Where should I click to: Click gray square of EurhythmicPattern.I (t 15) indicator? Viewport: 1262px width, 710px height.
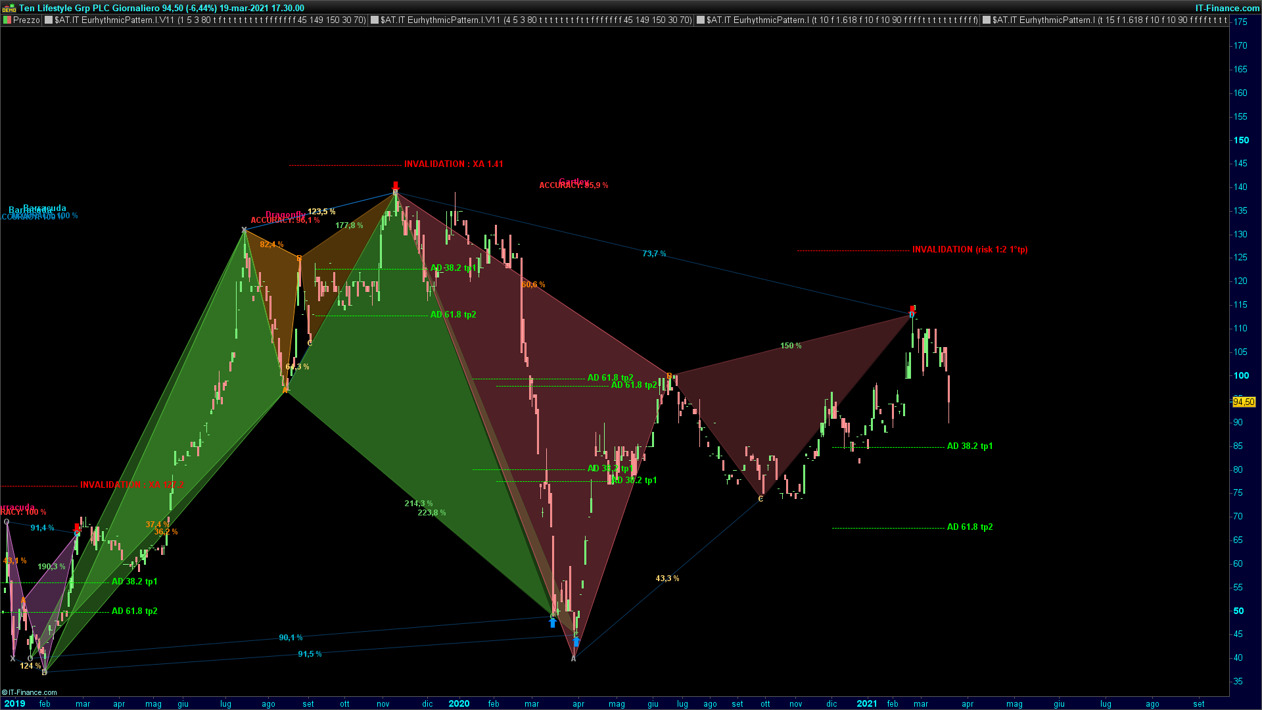point(986,20)
